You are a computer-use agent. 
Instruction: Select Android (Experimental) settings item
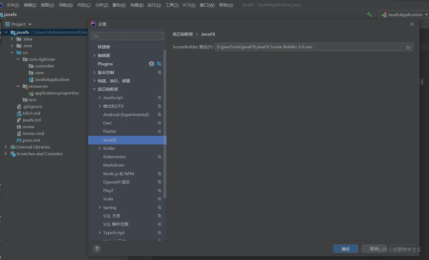point(126,114)
